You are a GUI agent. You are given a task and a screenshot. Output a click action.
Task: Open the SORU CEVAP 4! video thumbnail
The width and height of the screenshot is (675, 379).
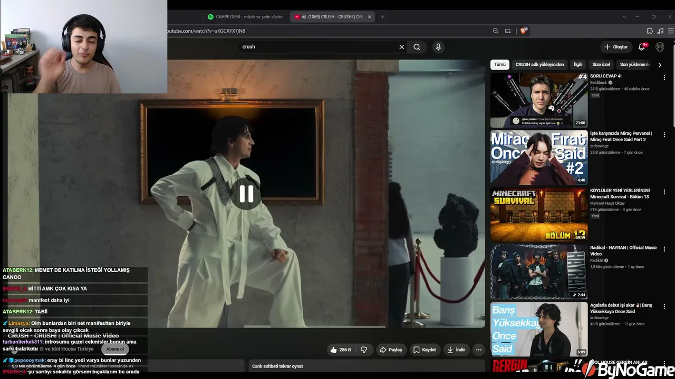[x=539, y=100]
